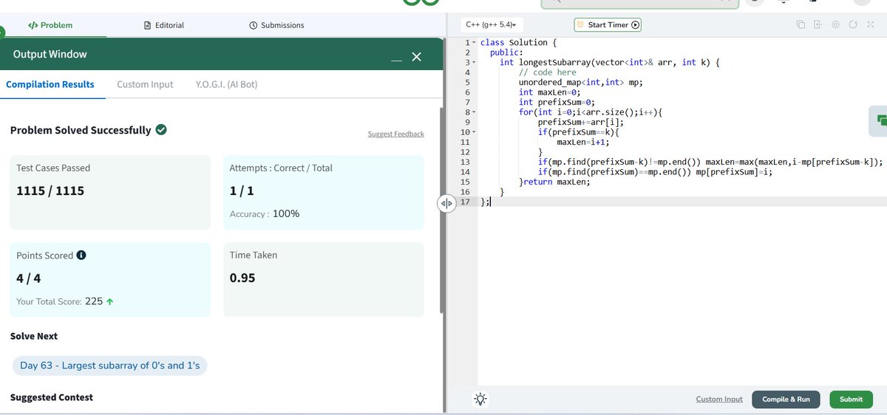Switch to the Editorial tab

(163, 25)
